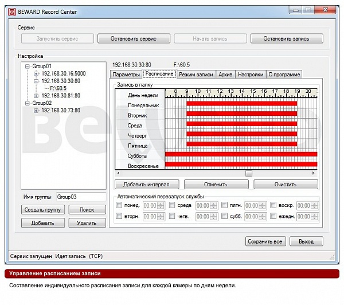This screenshot has width=344, height=305.
Task: Select camera 192.168.30.81:80 in tree
Action: (x=61, y=96)
